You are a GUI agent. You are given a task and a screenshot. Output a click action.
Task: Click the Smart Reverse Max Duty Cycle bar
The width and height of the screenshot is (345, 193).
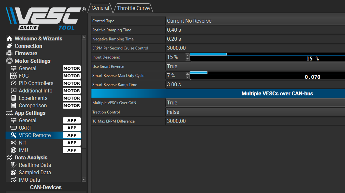[x=268, y=75]
